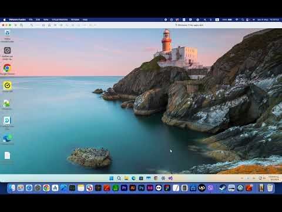Open Finder in the macOS Dock
The height and width of the screenshot is (212, 282).
[x=12, y=188]
